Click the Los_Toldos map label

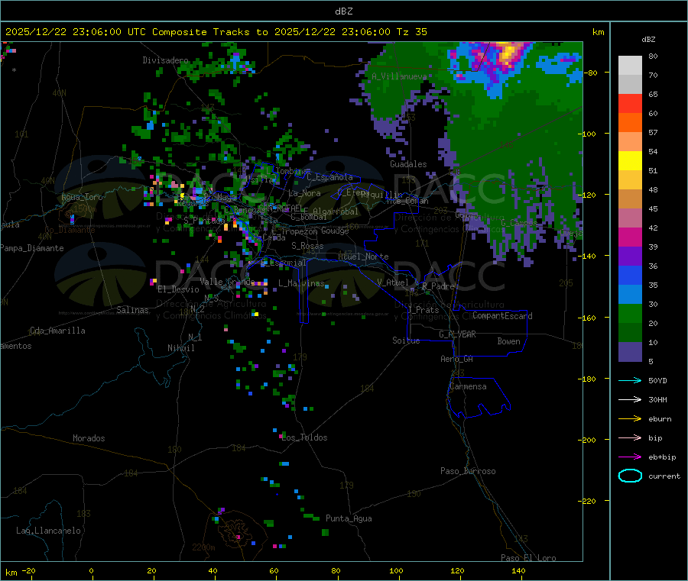point(304,437)
